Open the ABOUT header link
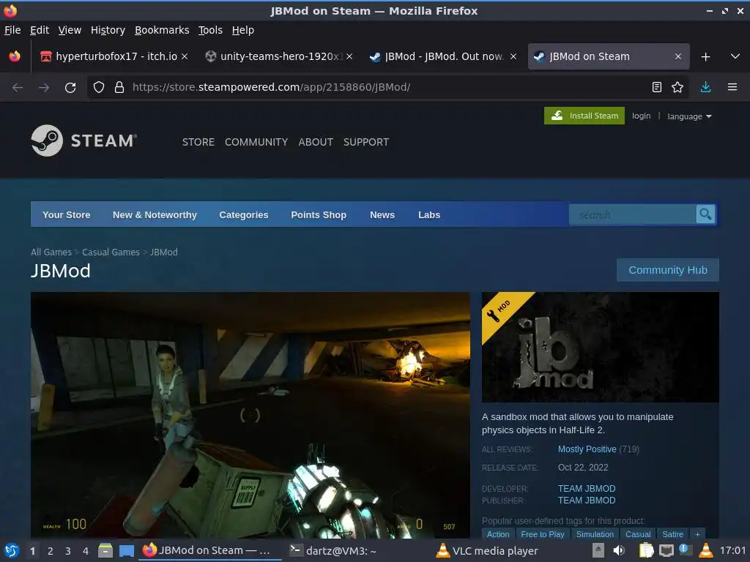The width and height of the screenshot is (750, 562). coord(316,142)
